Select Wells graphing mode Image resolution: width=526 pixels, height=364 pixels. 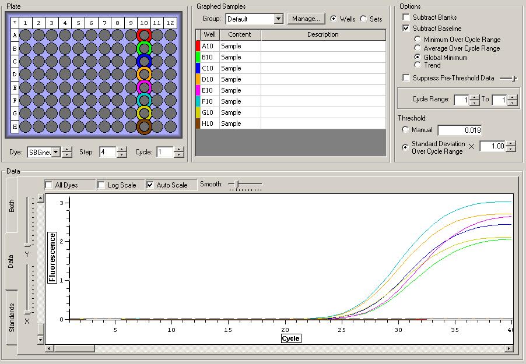click(334, 19)
